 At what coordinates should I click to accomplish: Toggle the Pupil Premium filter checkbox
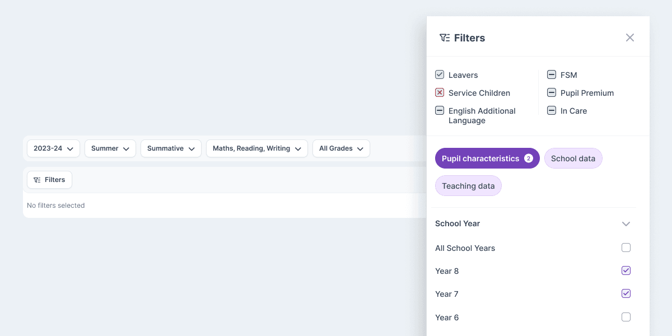[x=552, y=92]
